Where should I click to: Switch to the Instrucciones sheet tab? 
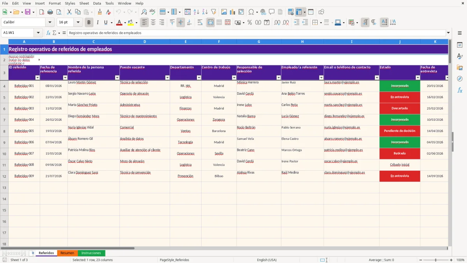point(91,253)
